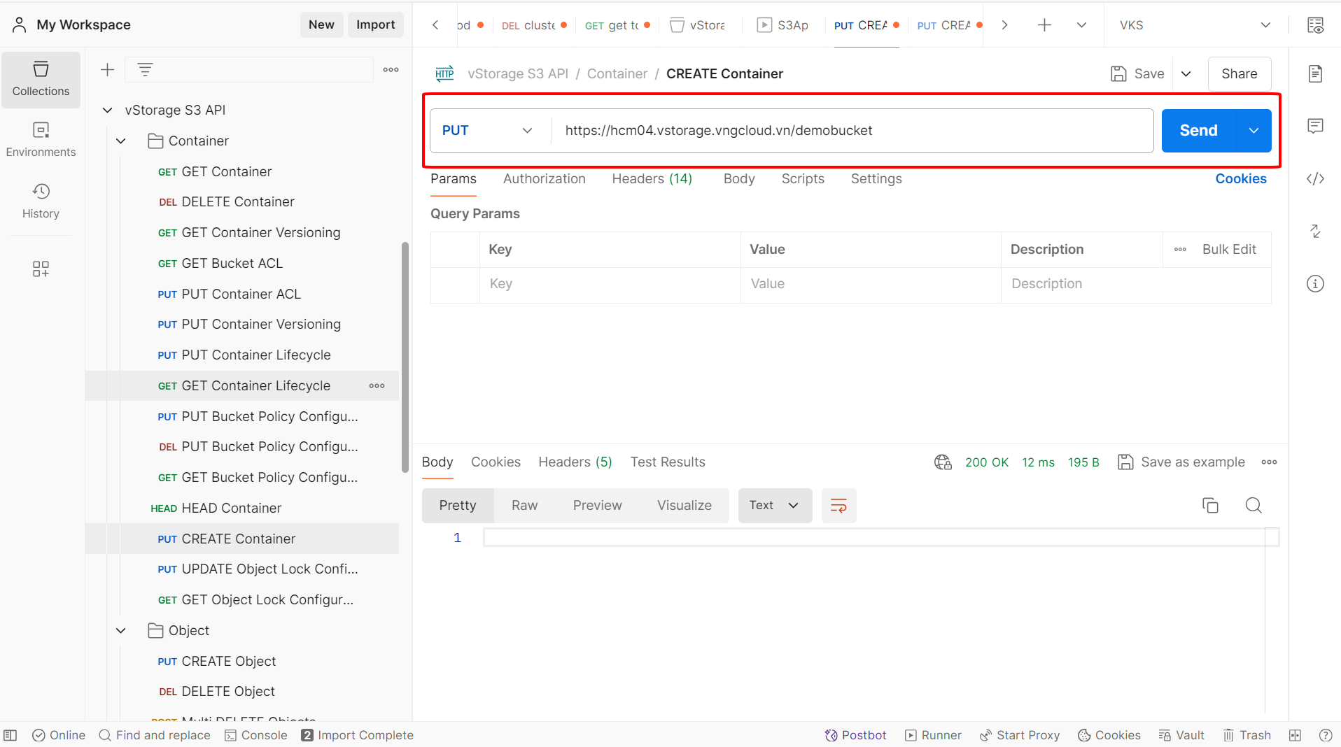Screen dimensions: 1341x747
Task: Open the History sidebar panel
Action: click(x=41, y=201)
